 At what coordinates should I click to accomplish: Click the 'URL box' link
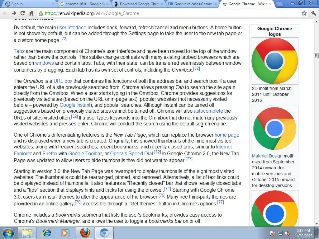coord(63,81)
